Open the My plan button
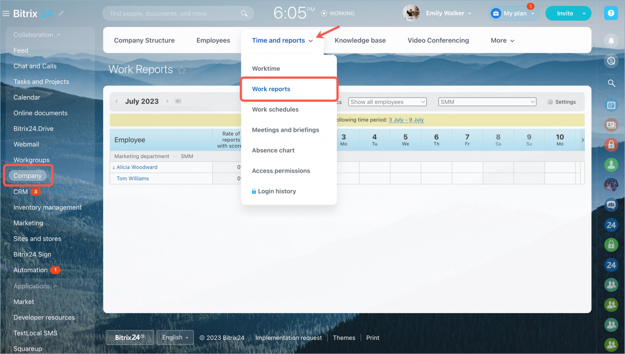This screenshot has width=625, height=354. point(514,14)
